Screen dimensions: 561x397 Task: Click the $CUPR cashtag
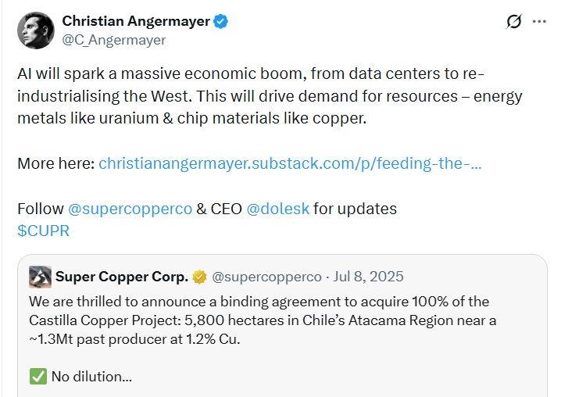[43, 230]
